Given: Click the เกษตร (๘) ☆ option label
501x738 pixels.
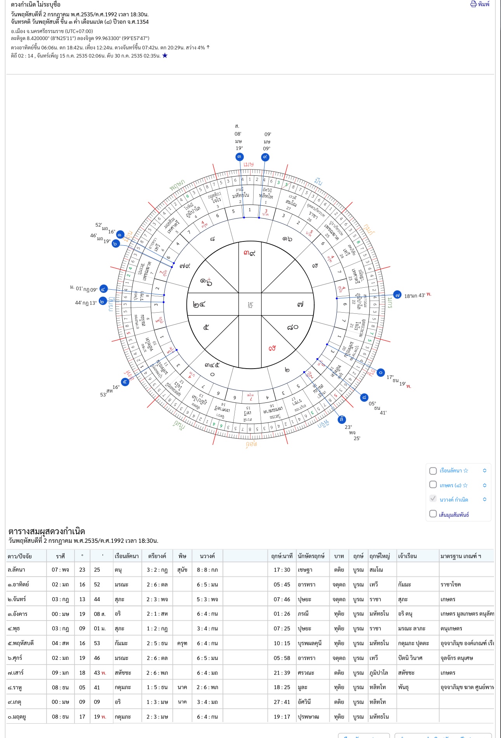Looking at the screenshot, I should 454,485.
